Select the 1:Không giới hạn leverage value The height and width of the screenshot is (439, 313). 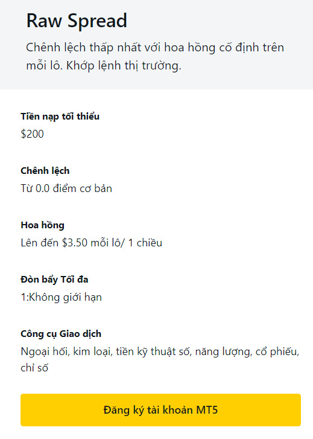[62, 297]
